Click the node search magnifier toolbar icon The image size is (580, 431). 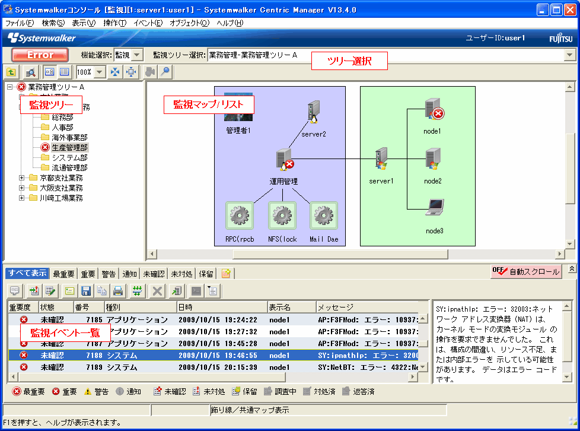point(31,72)
